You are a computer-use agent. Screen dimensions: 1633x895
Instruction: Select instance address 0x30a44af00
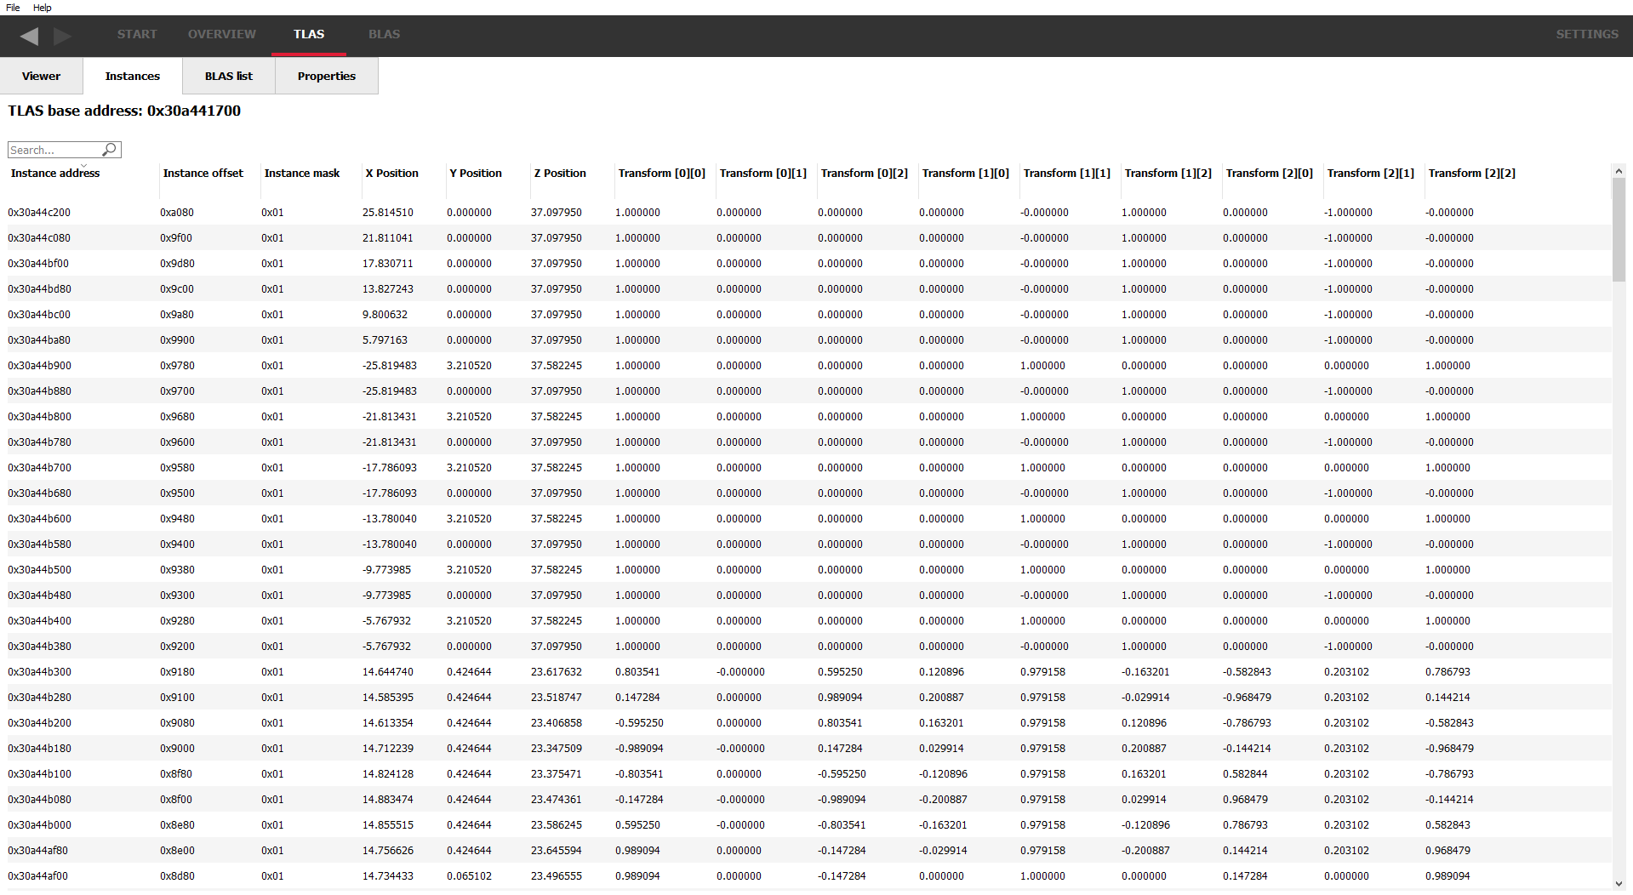pos(37,876)
